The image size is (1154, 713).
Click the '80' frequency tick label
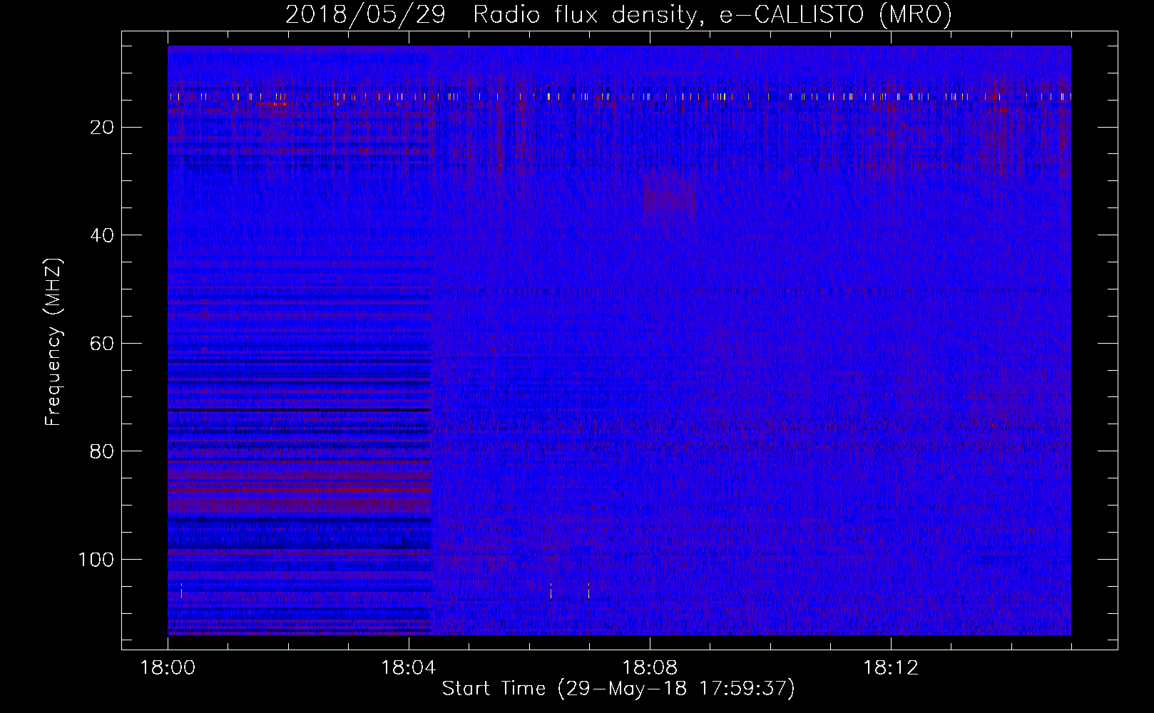tap(102, 451)
